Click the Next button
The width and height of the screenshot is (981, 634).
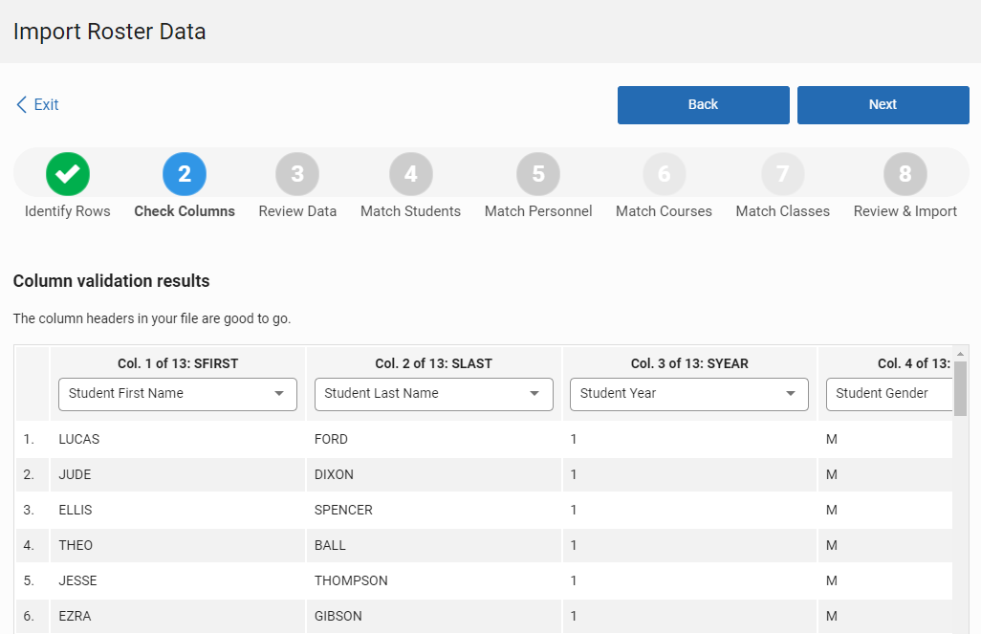click(x=883, y=105)
